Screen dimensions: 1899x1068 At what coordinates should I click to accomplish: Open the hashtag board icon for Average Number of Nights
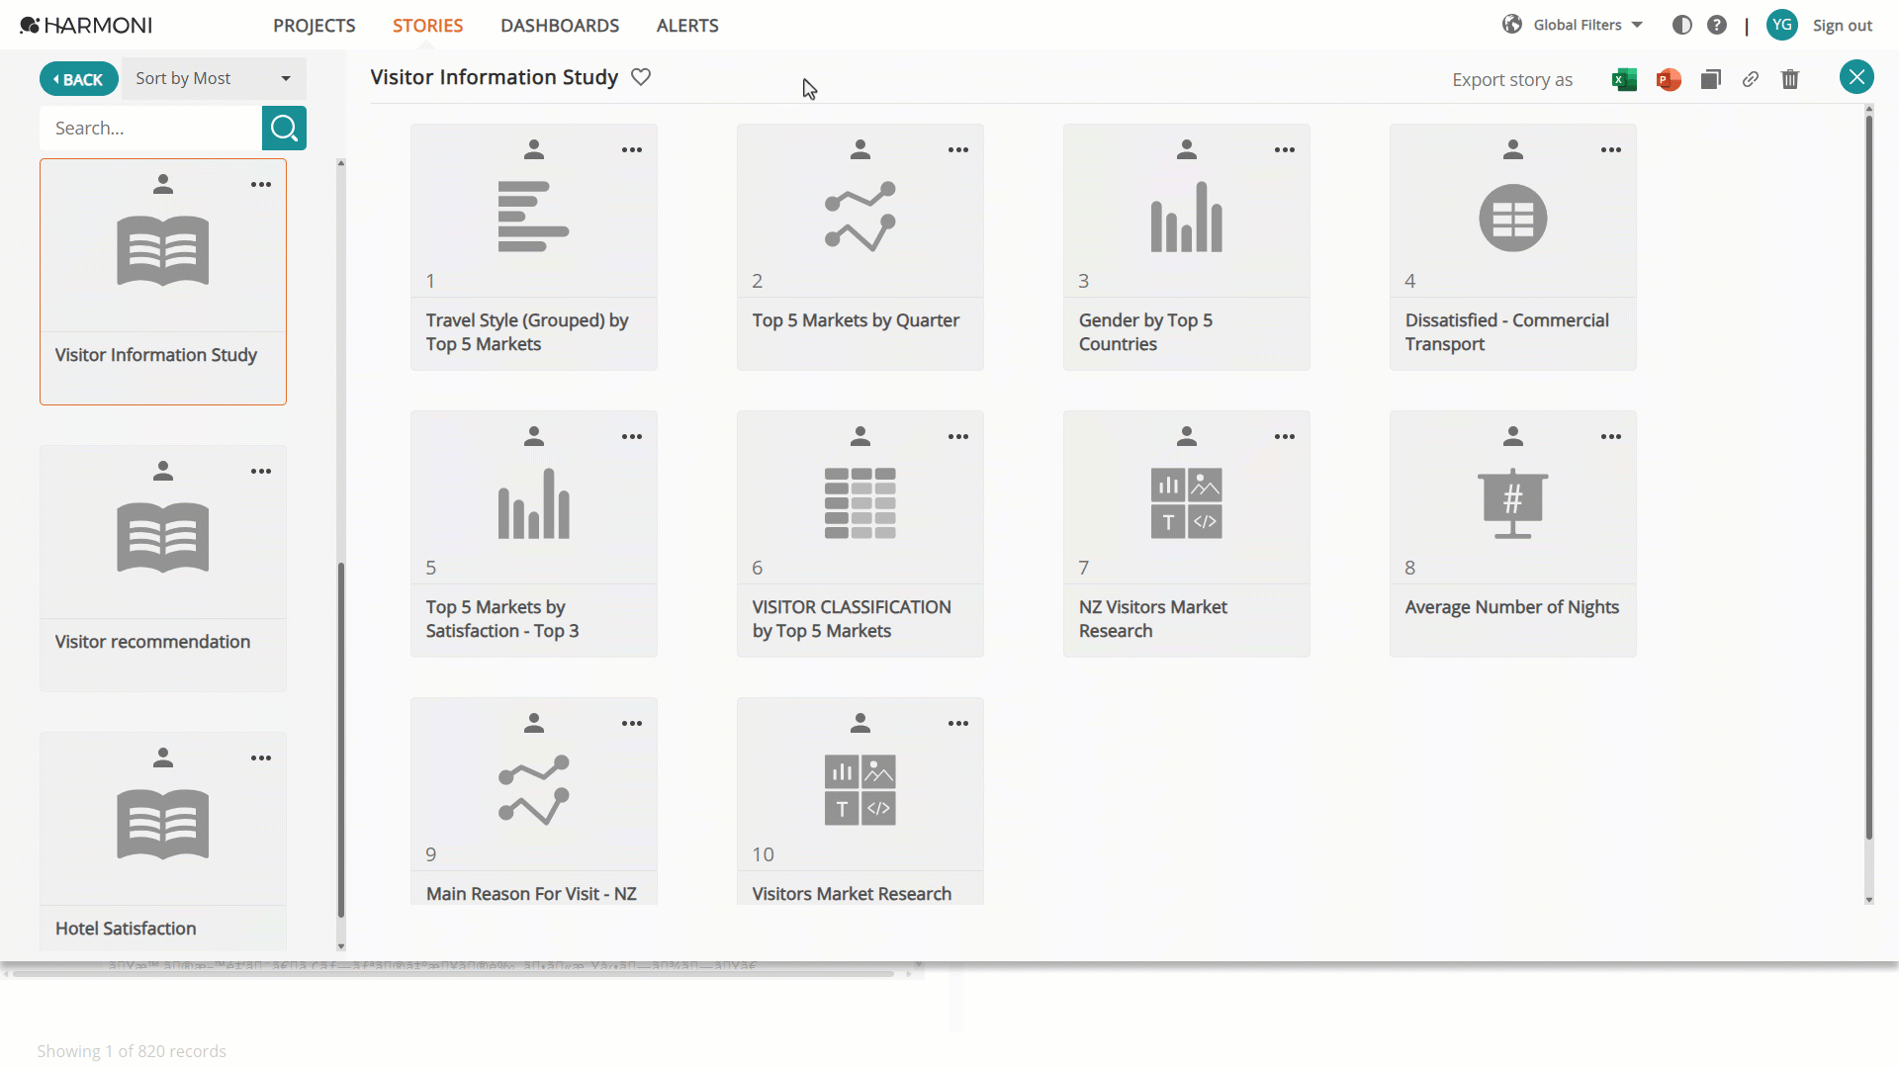click(1513, 503)
